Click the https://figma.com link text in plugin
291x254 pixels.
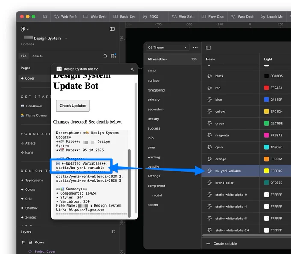pyautogui.click(x=86, y=210)
